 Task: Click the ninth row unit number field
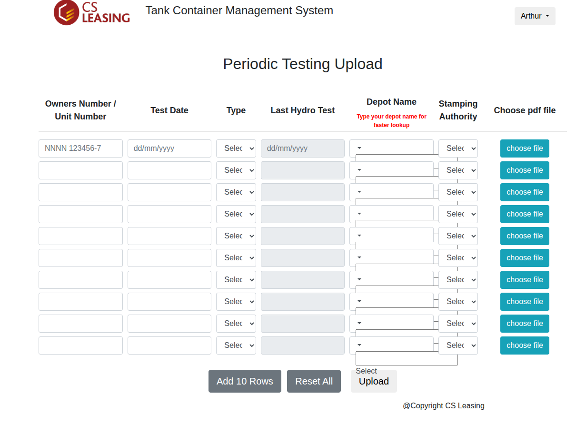pos(80,324)
